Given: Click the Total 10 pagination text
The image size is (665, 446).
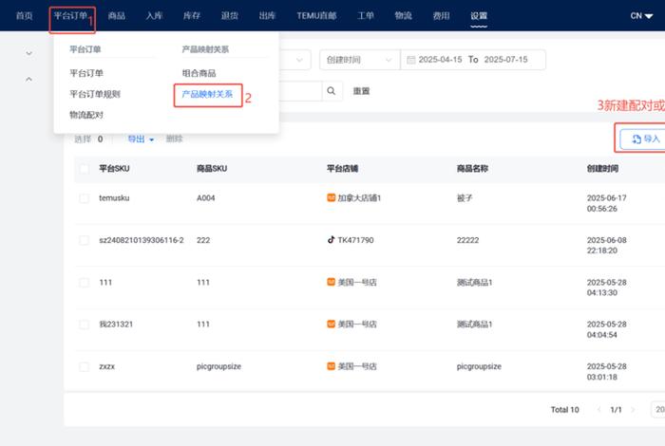Looking at the screenshot, I should coord(565,410).
